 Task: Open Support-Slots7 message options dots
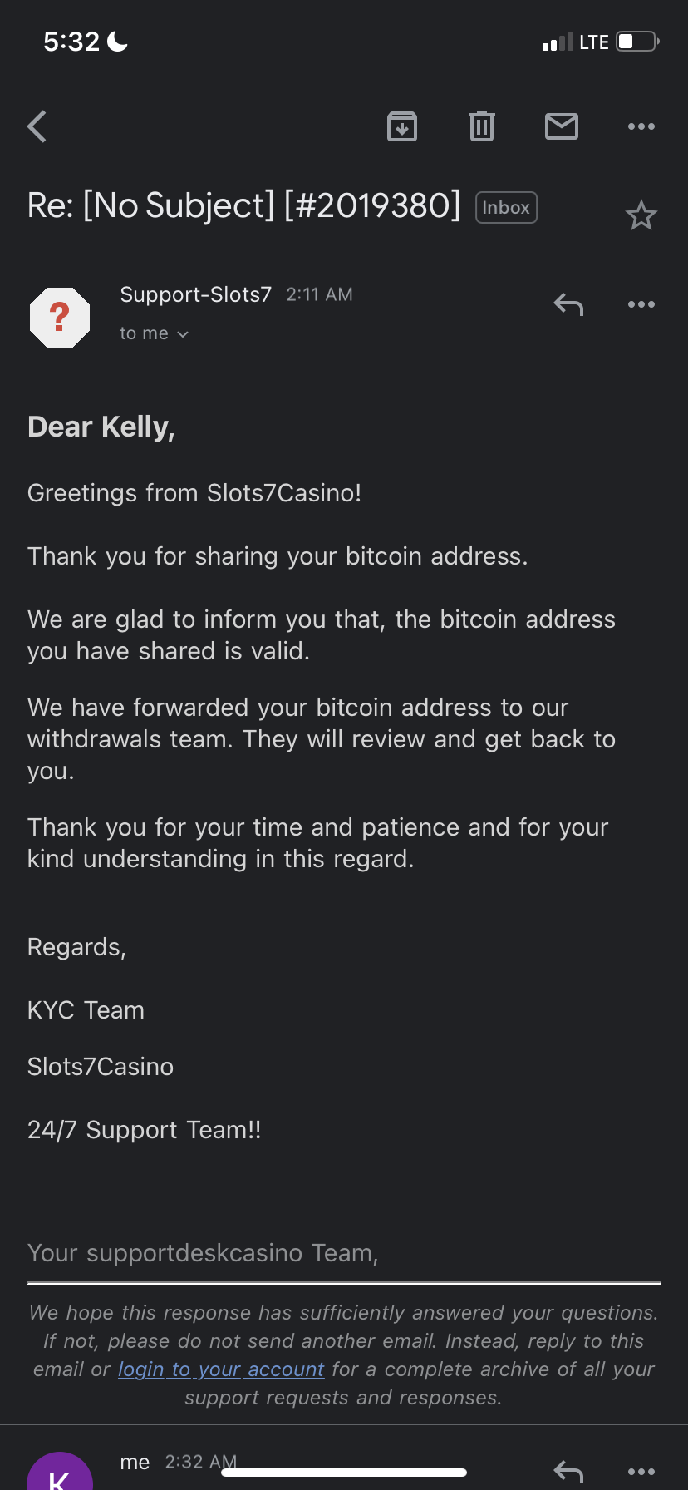[641, 305]
